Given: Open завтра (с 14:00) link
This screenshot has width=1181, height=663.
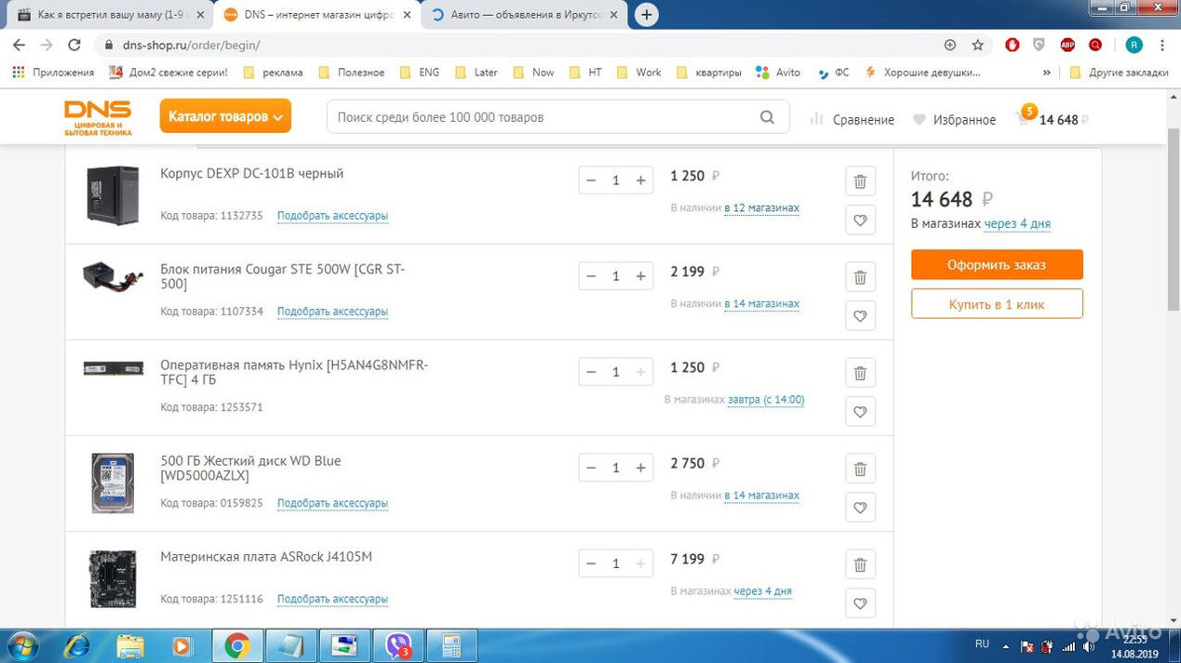Looking at the screenshot, I should 766,400.
